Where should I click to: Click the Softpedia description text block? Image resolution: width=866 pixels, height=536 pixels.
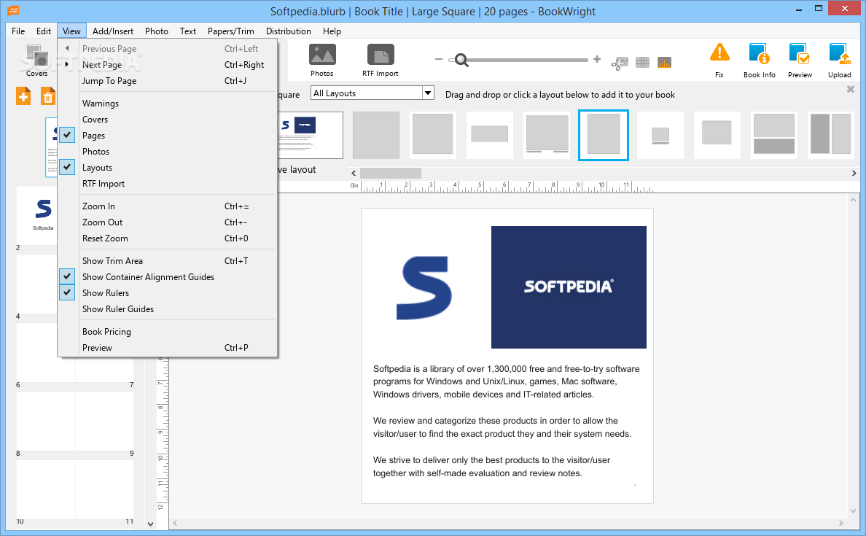pos(507,421)
